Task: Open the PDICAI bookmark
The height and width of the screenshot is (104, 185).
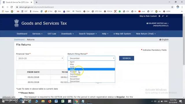Action: click(x=108, y=11)
